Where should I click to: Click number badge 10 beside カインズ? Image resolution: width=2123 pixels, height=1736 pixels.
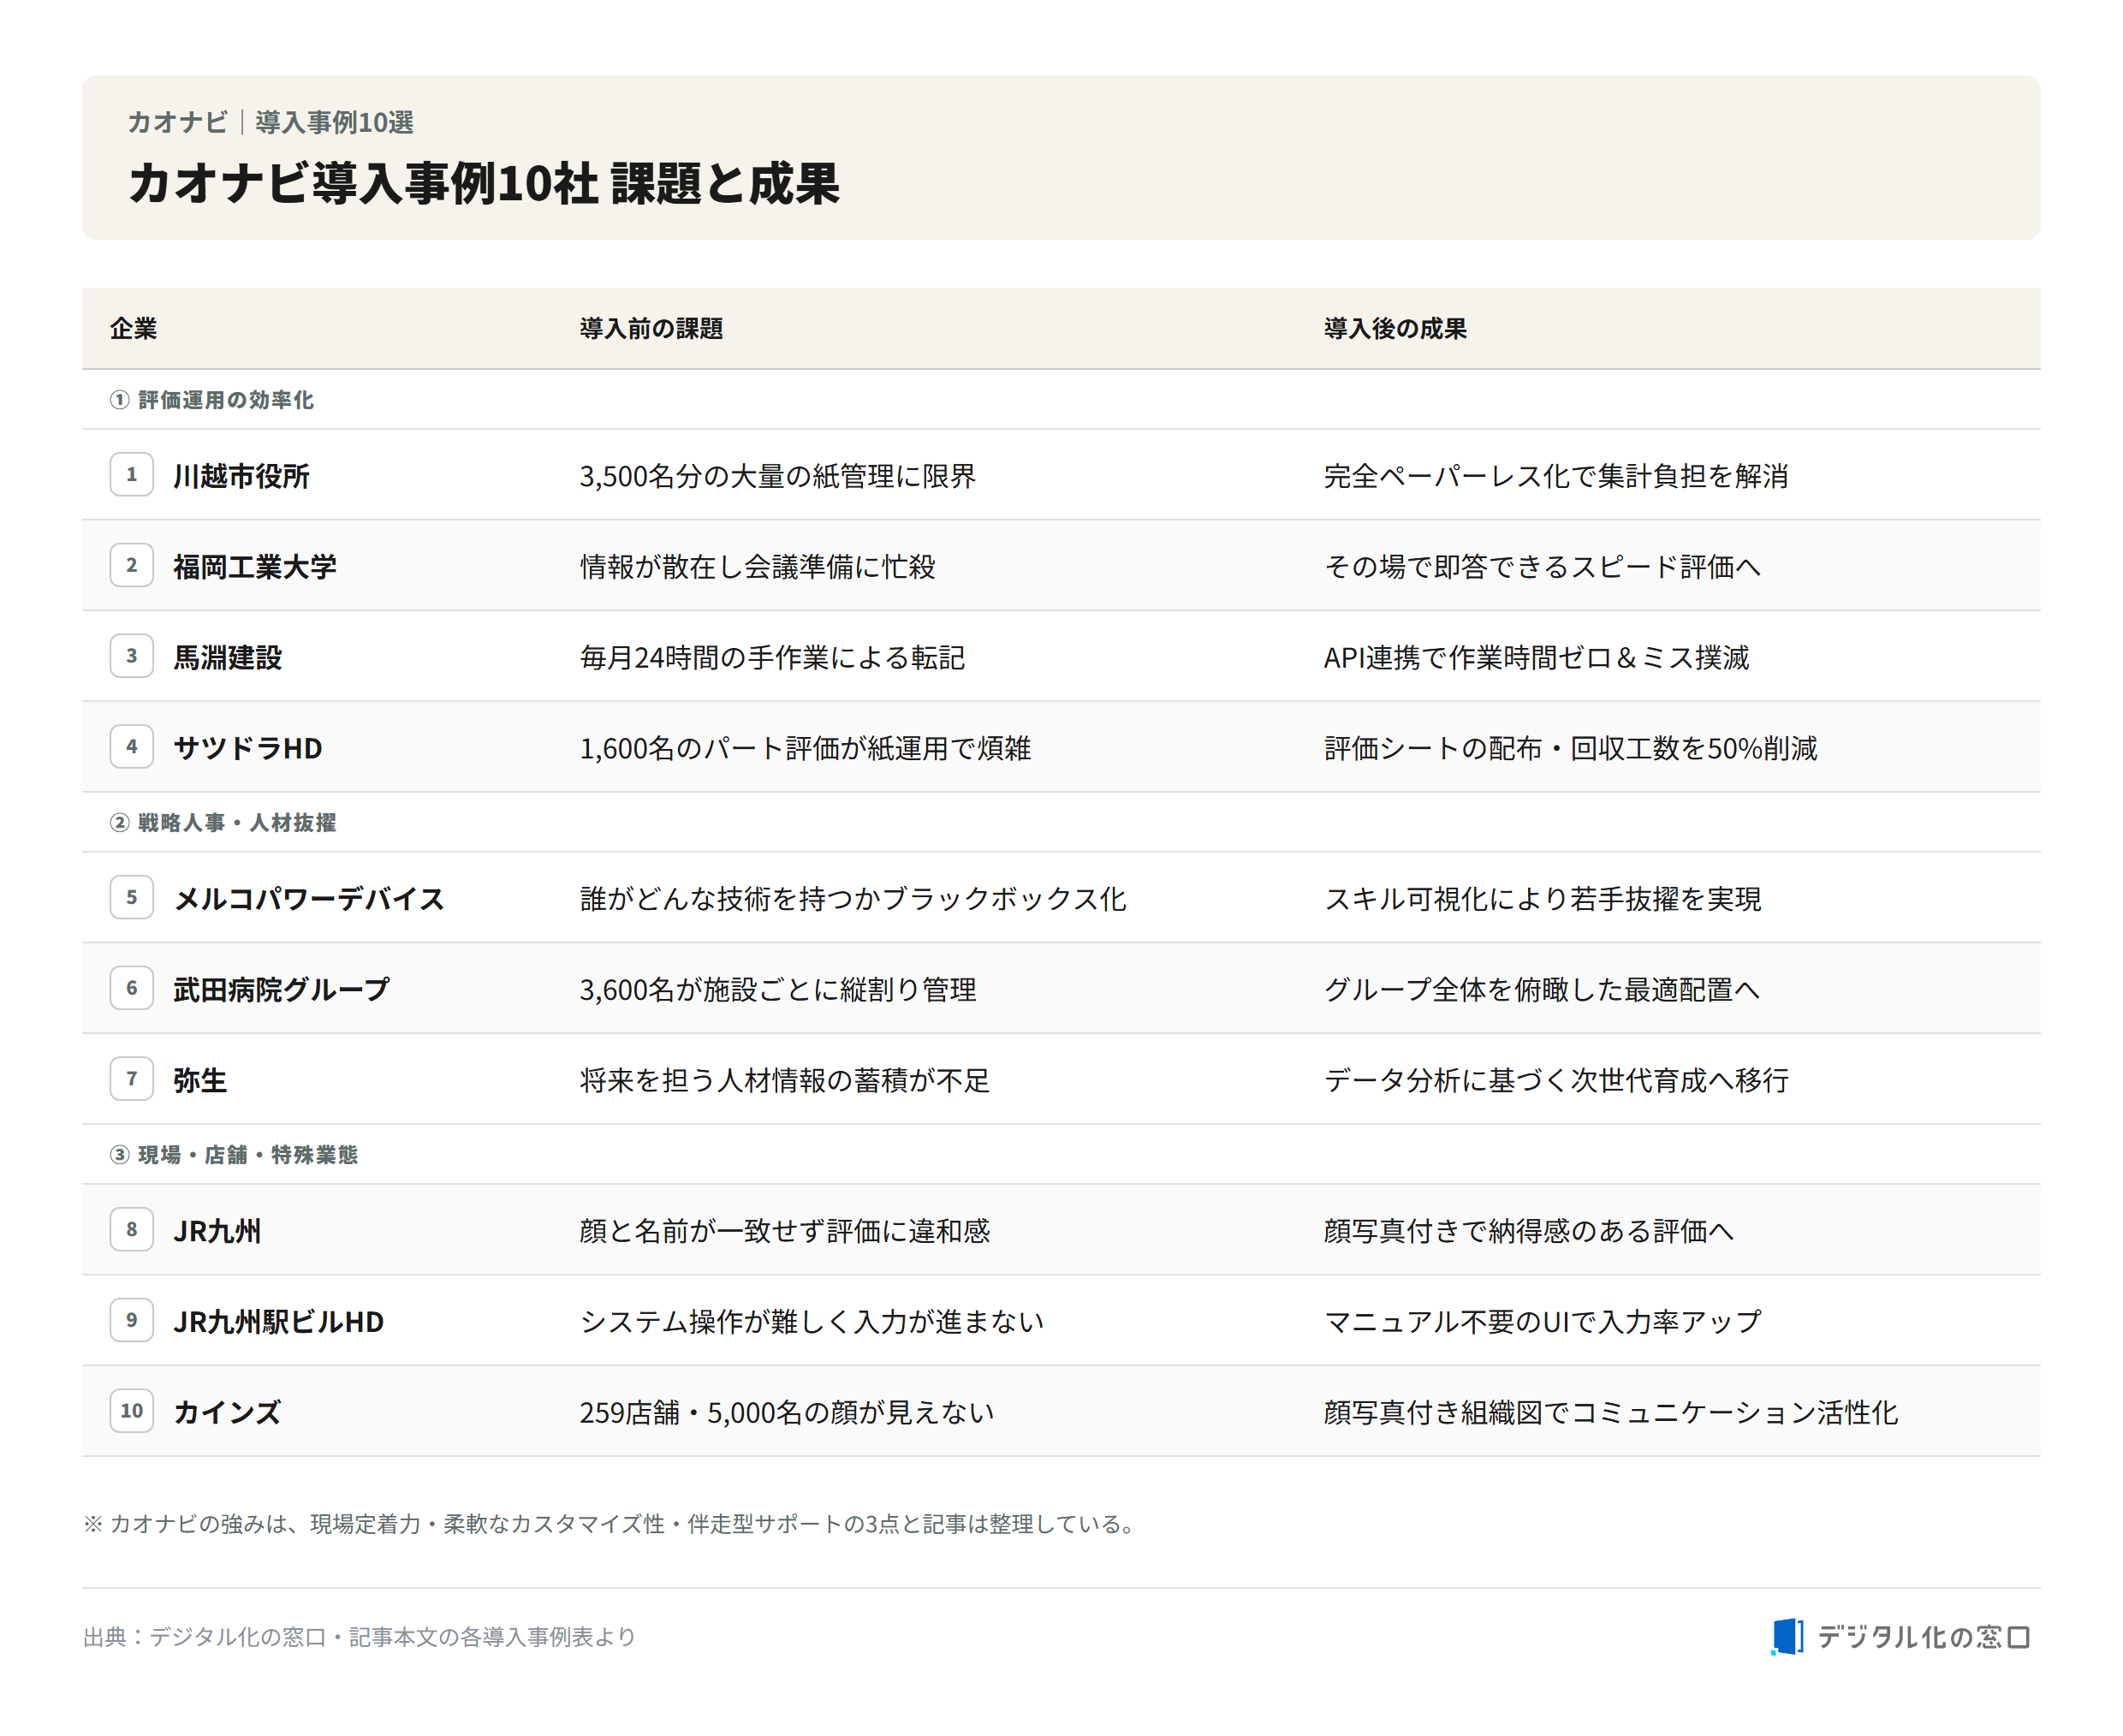tap(131, 1410)
